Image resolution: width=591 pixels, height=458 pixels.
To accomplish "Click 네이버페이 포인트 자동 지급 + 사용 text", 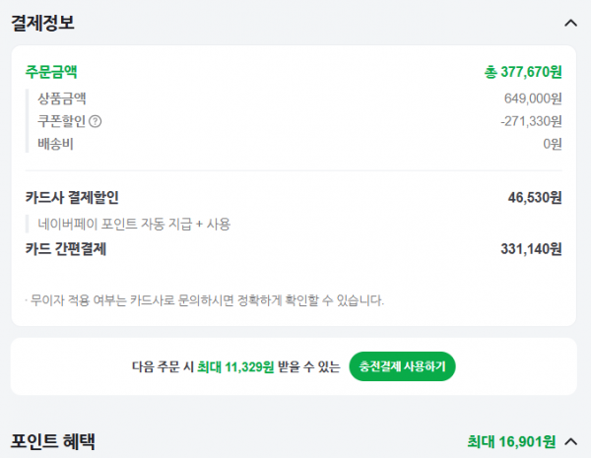I will tap(134, 225).
